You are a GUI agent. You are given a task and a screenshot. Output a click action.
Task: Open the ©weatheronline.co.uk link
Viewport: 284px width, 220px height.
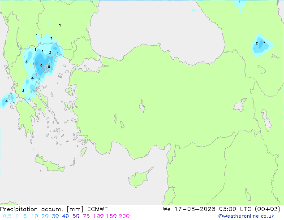(246, 216)
